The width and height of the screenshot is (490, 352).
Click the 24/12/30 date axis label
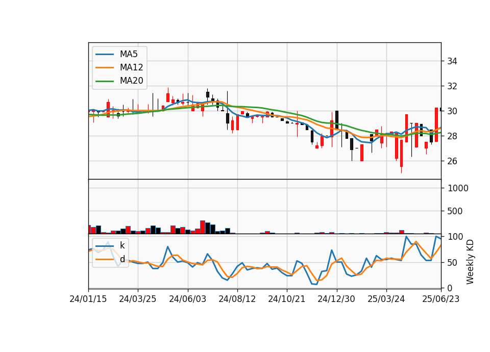pyautogui.click(x=336, y=299)
